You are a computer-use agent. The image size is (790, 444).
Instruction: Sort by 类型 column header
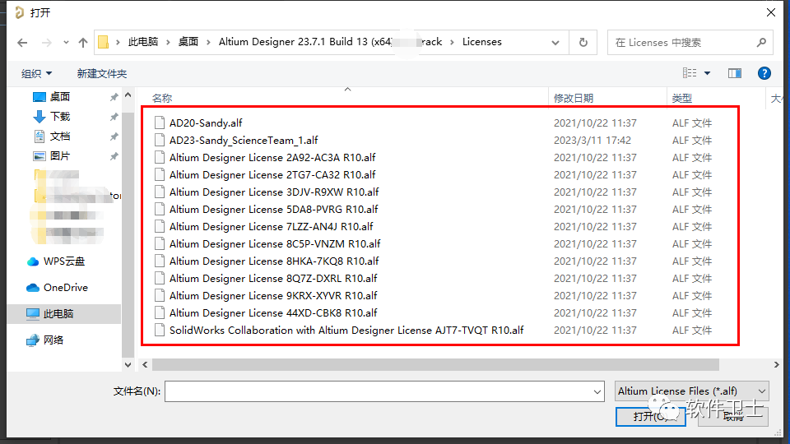pos(681,98)
